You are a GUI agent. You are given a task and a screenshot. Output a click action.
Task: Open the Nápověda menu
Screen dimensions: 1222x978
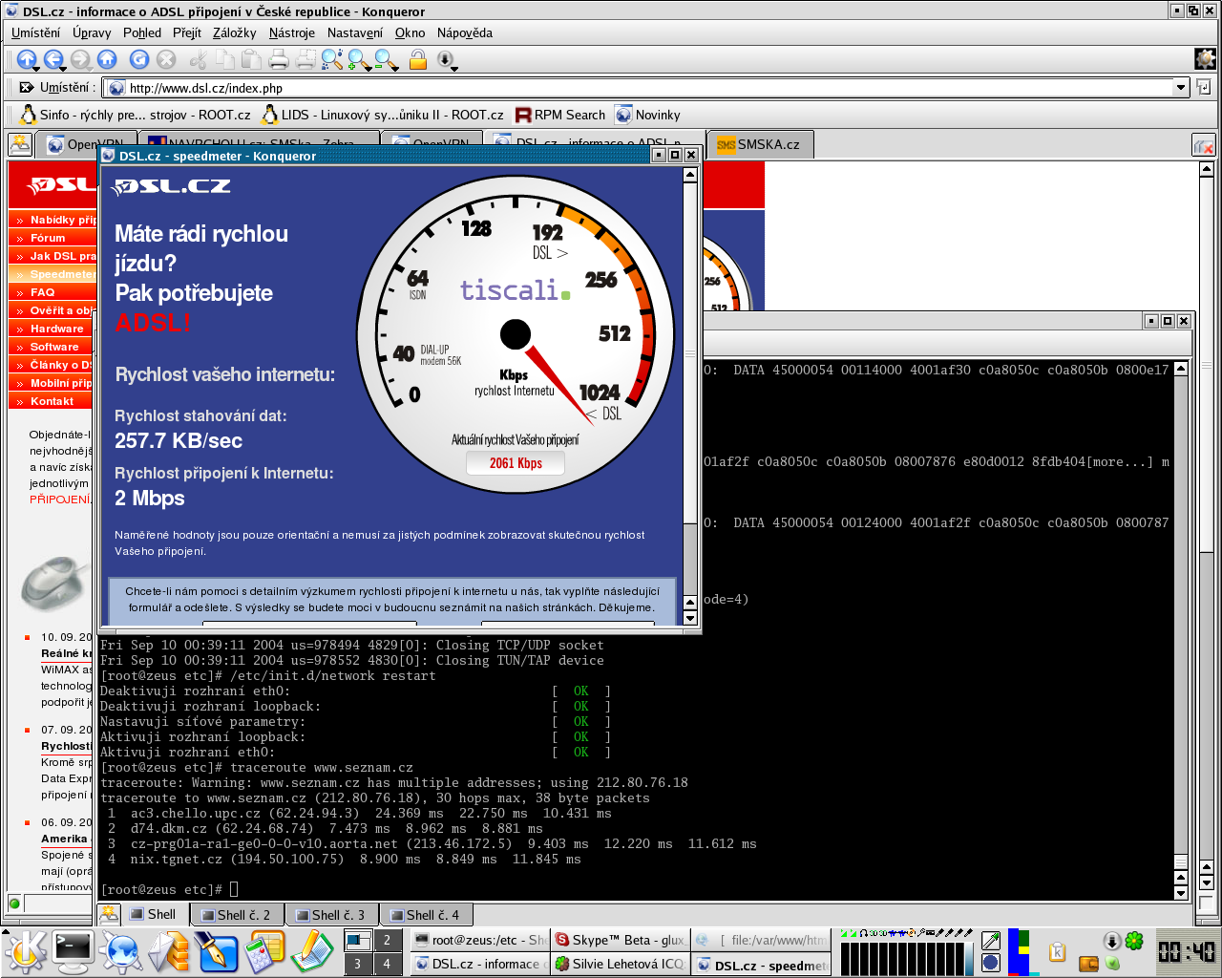click(x=464, y=32)
